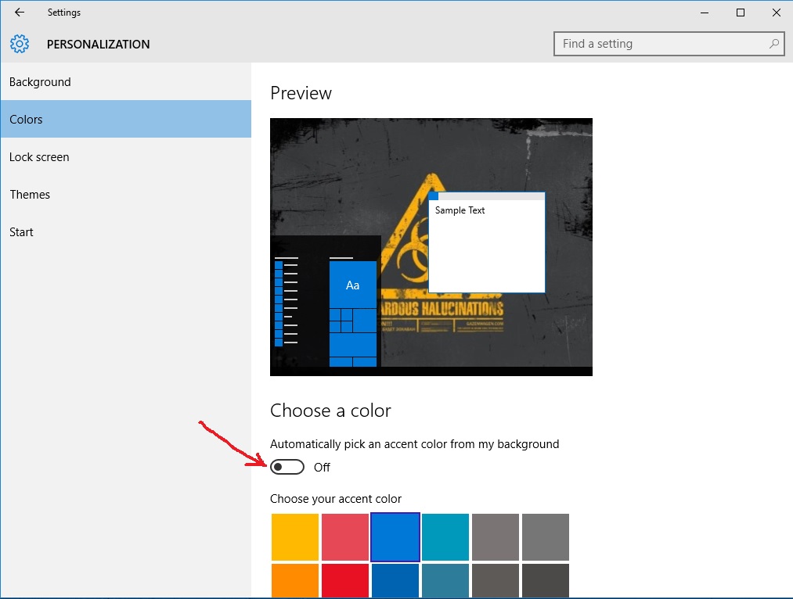793x599 pixels.
Task: Pick the coral pink accent color
Action: point(345,537)
